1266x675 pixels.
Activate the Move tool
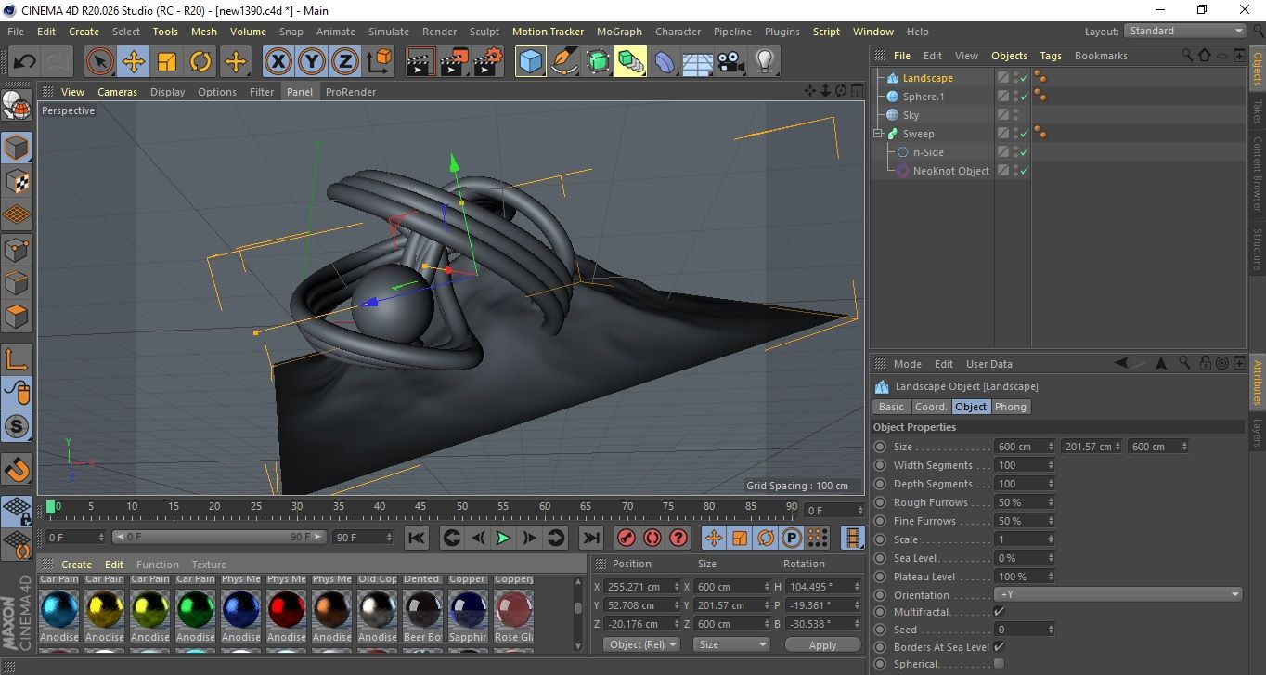133,62
